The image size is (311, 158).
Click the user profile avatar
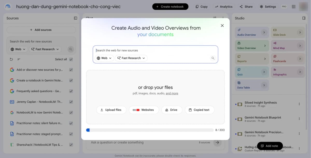coord(303,6)
